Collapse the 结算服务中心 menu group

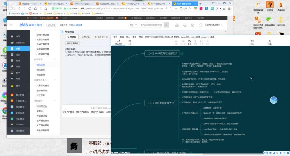coord(55,80)
